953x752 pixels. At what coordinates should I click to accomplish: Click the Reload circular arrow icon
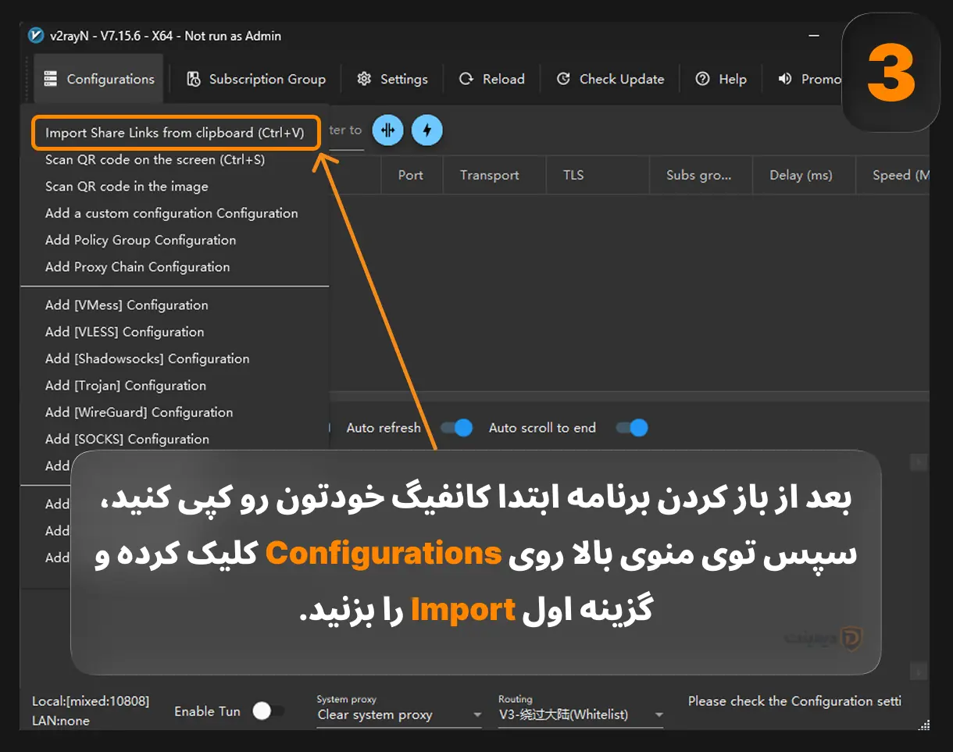point(466,79)
